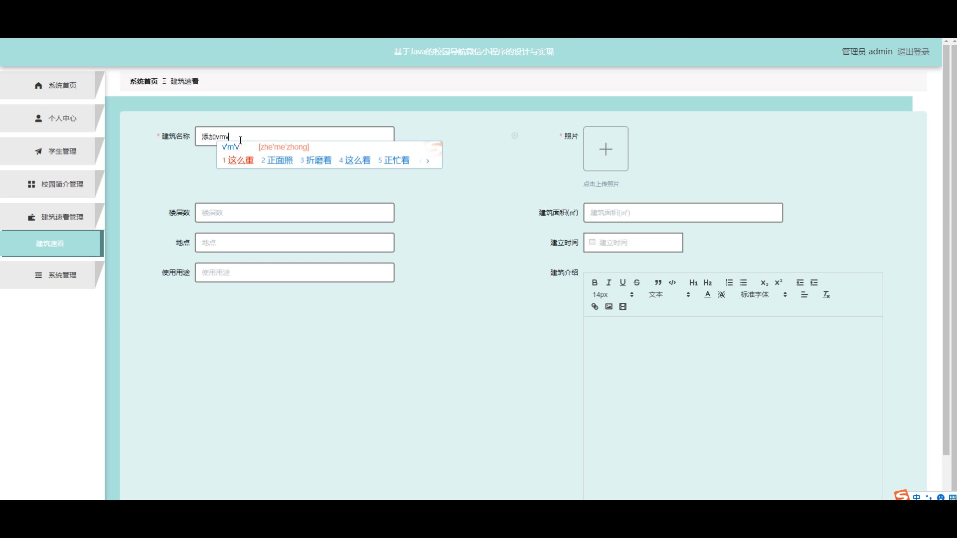Insert a hyperlink in the editor
The height and width of the screenshot is (538, 957).
595,307
